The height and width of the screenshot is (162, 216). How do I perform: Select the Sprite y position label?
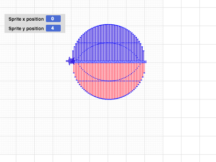pos(26,28)
